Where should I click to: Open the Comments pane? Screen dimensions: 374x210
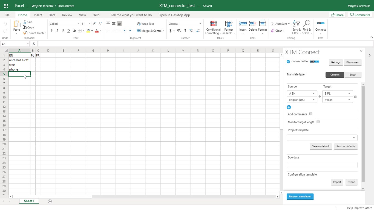[360, 15]
